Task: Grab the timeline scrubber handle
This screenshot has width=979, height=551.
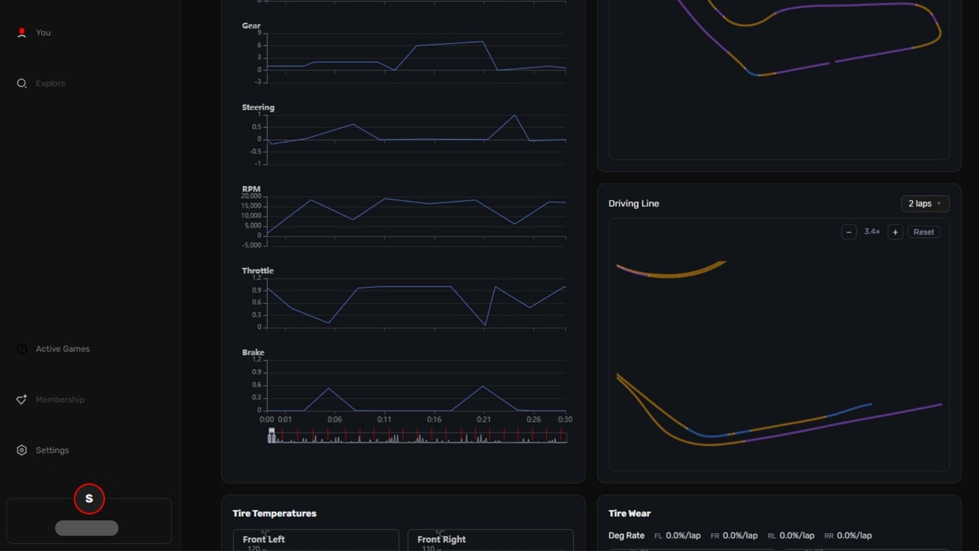Action: pyautogui.click(x=272, y=435)
